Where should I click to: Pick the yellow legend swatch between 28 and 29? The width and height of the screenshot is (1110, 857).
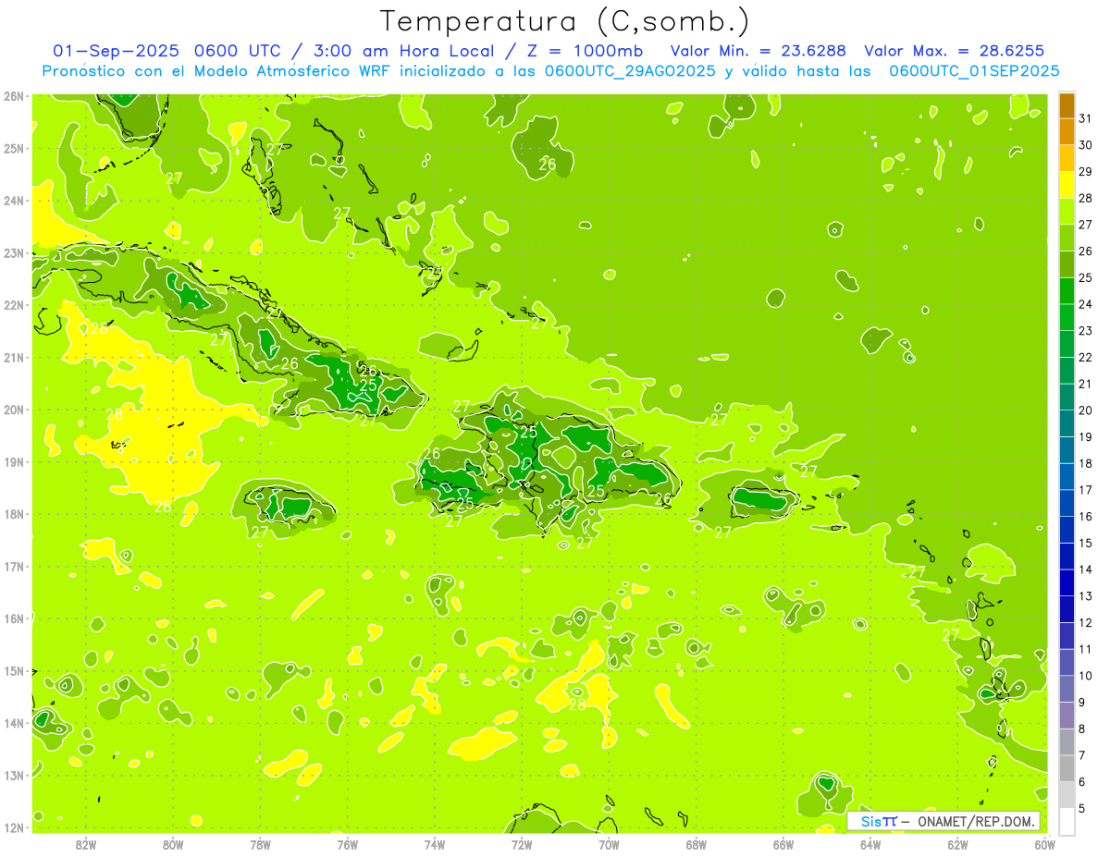click(1067, 186)
